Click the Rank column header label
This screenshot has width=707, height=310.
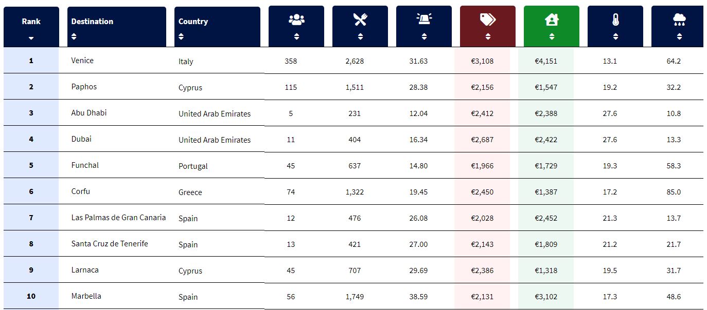pyautogui.click(x=31, y=22)
